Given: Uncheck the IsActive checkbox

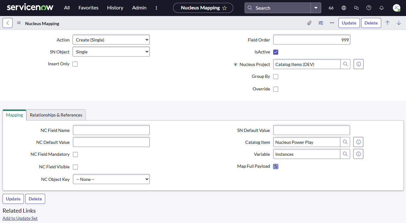Looking at the screenshot, I should 276,52.
